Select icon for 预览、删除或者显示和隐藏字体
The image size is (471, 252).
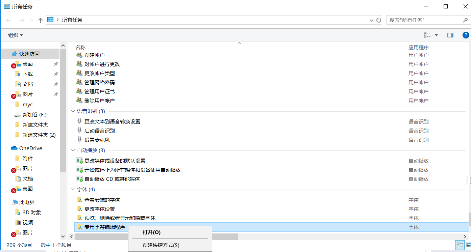pos(79,218)
